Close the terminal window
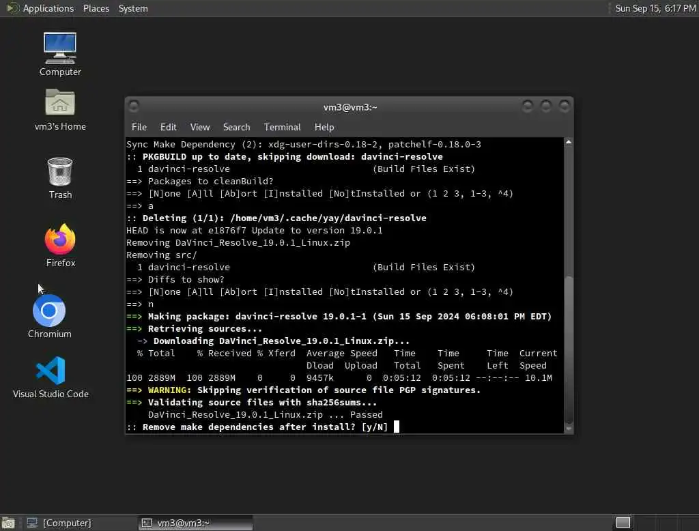Image resolution: width=699 pixels, height=531 pixels. [x=565, y=106]
